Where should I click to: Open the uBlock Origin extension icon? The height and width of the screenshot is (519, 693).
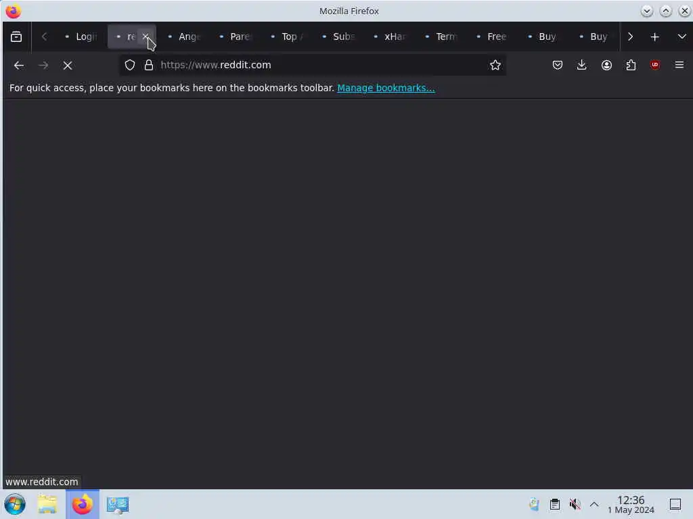coord(655,66)
